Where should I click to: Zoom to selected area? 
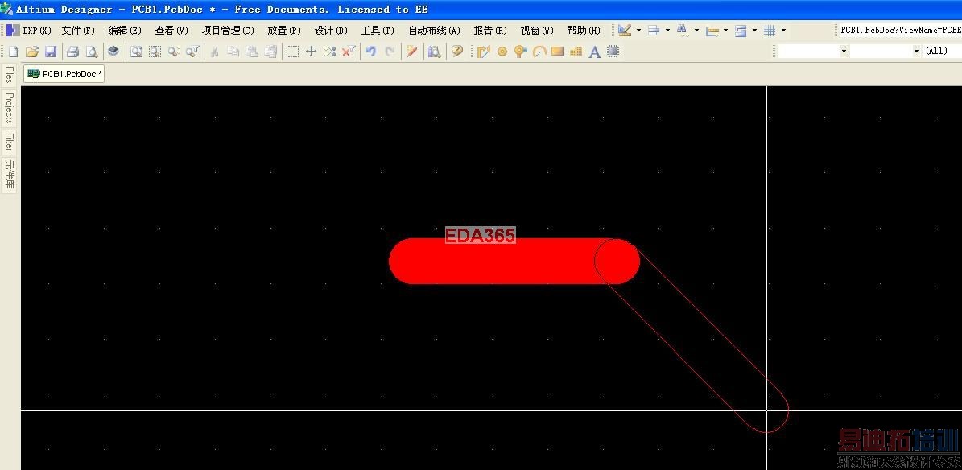[x=155, y=52]
